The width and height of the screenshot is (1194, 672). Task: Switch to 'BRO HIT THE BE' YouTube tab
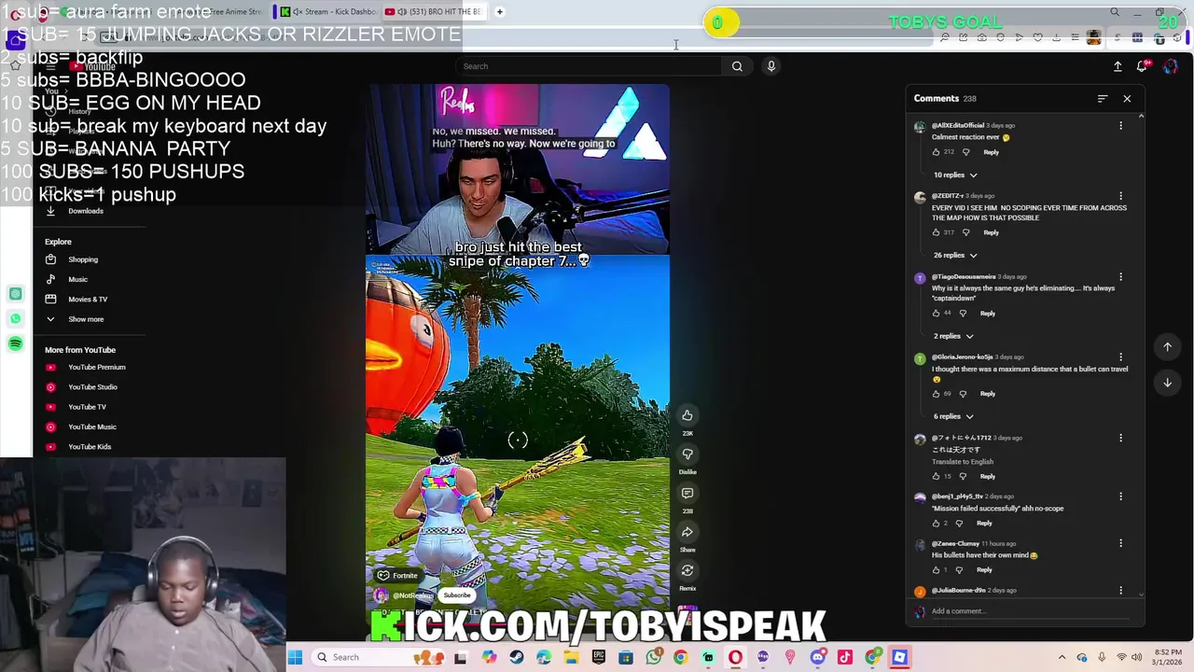click(434, 12)
